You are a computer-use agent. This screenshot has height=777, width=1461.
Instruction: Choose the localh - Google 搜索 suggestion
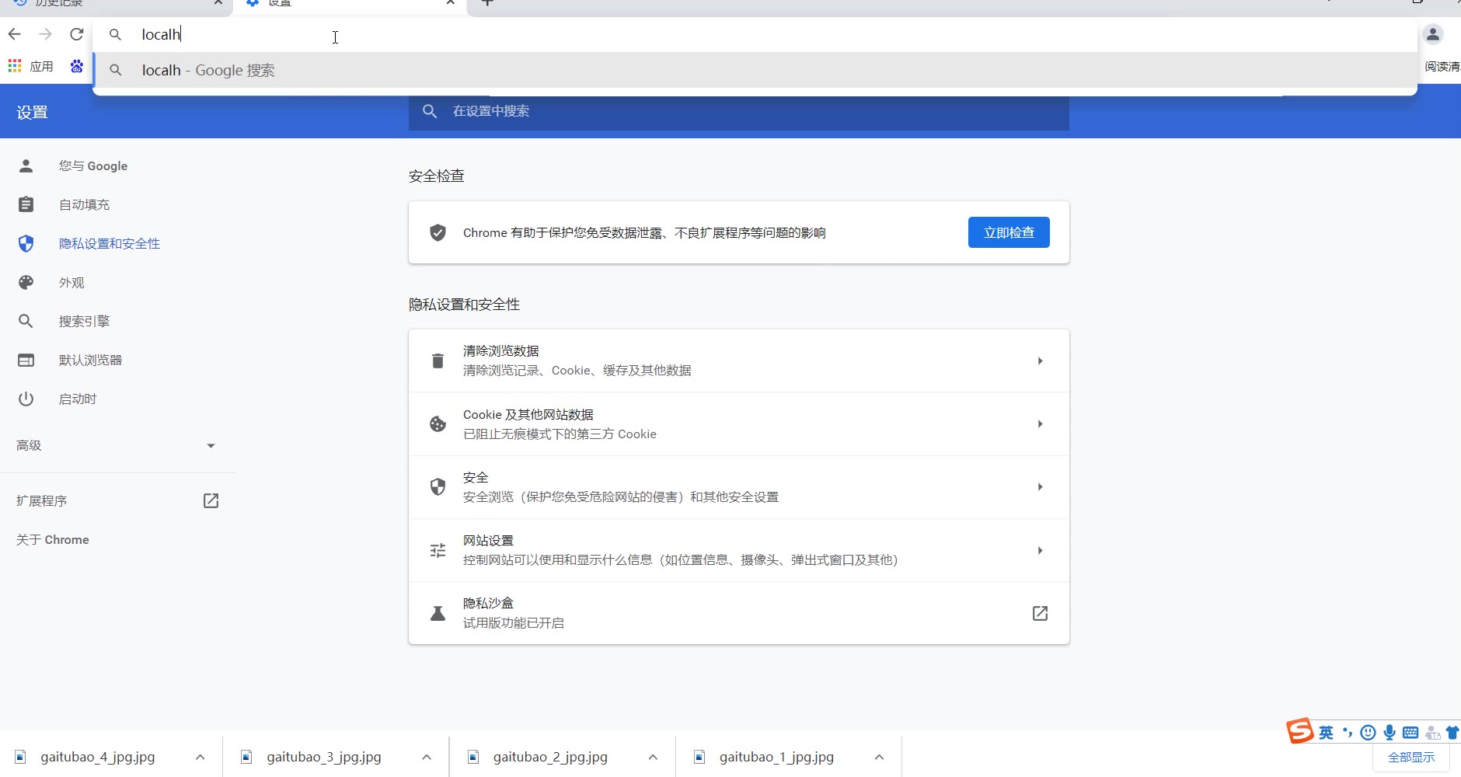pos(755,70)
